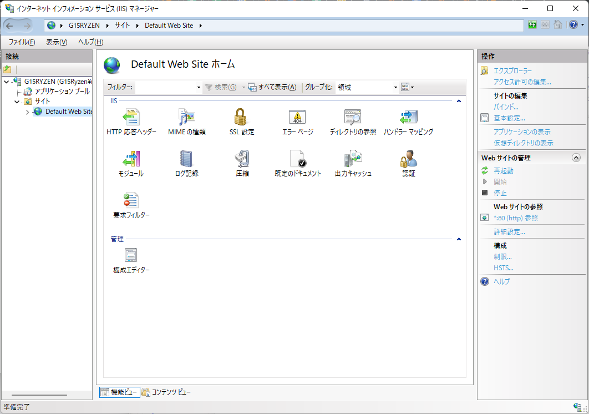Click the network icon in status bar corner
589x414 pixels.
[578, 406]
